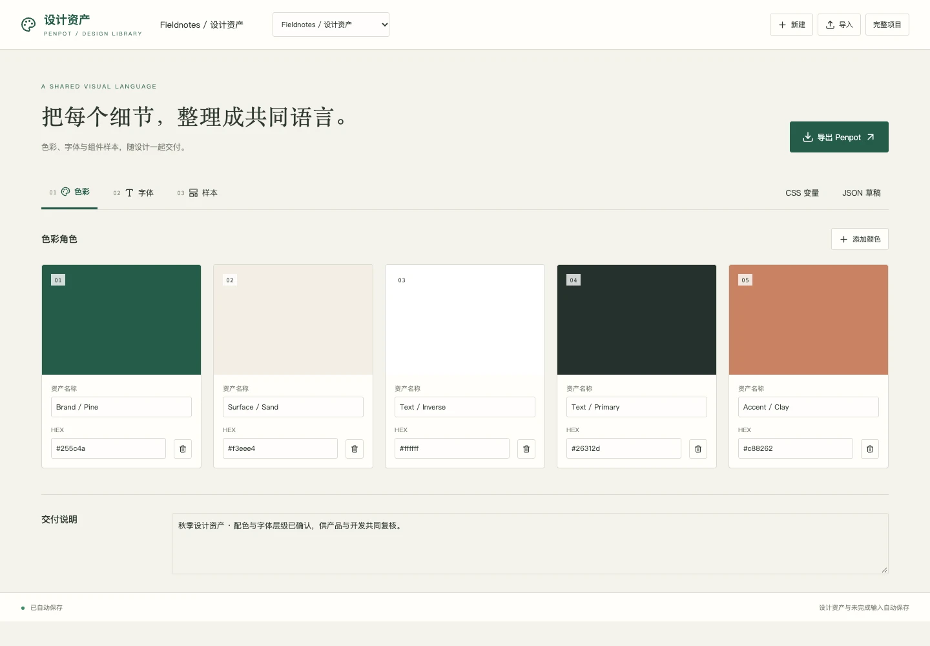Edit the Text / Inverse name field
The width and height of the screenshot is (930, 646).
[x=465, y=407]
